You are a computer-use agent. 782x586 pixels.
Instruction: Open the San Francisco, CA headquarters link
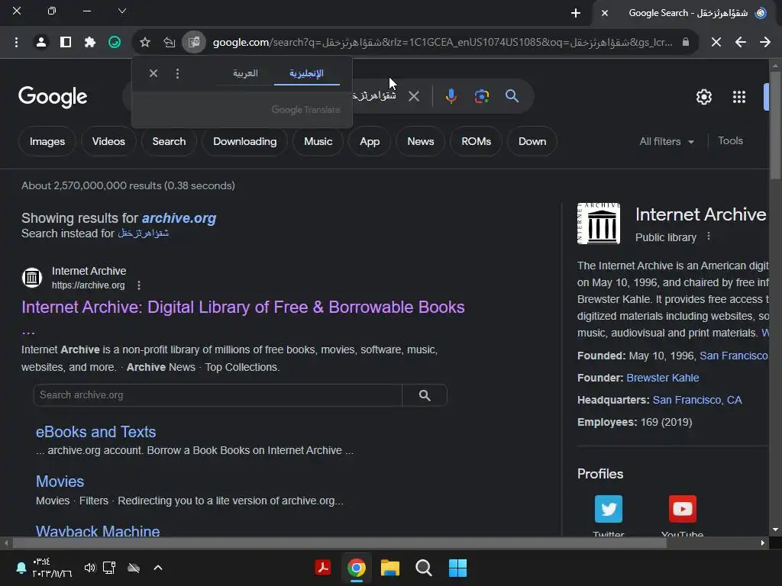[697, 400]
